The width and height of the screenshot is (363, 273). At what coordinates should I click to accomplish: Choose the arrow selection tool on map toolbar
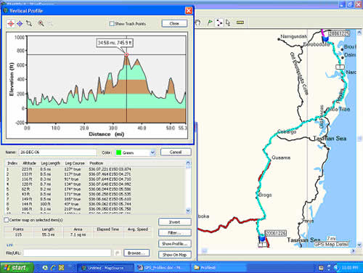pyautogui.click(x=228, y=23)
